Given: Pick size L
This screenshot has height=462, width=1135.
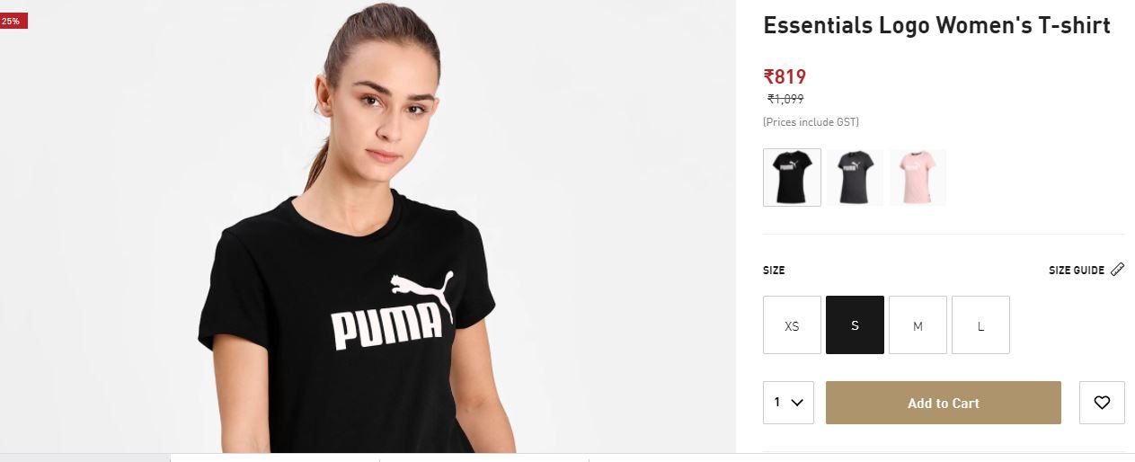Looking at the screenshot, I should 980,325.
